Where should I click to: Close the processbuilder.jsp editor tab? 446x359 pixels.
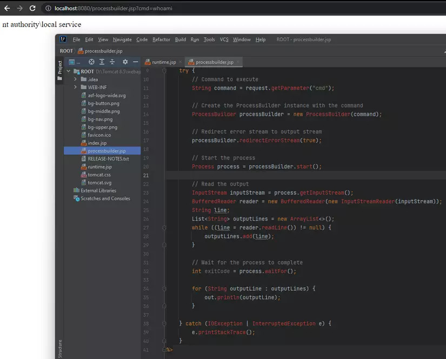coord(238,62)
